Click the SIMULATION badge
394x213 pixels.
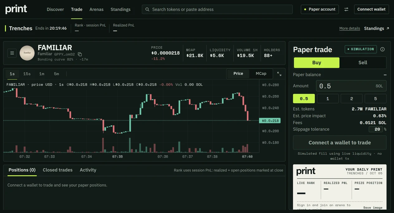pos(361,49)
